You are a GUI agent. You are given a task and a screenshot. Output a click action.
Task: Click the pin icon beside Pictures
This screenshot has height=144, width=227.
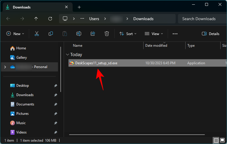[56, 114]
